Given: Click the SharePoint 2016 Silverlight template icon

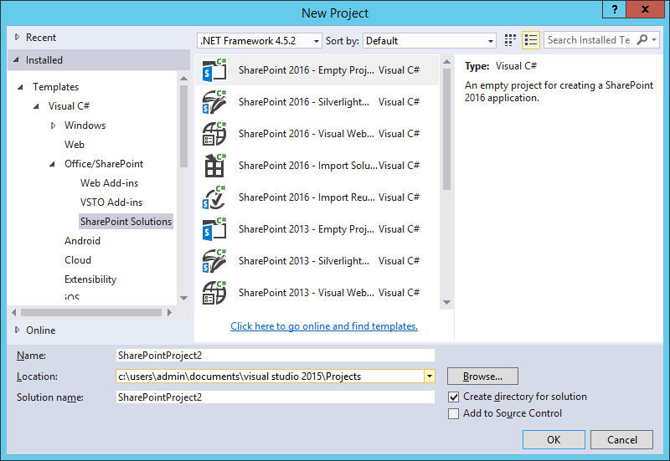Looking at the screenshot, I should [x=214, y=102].
